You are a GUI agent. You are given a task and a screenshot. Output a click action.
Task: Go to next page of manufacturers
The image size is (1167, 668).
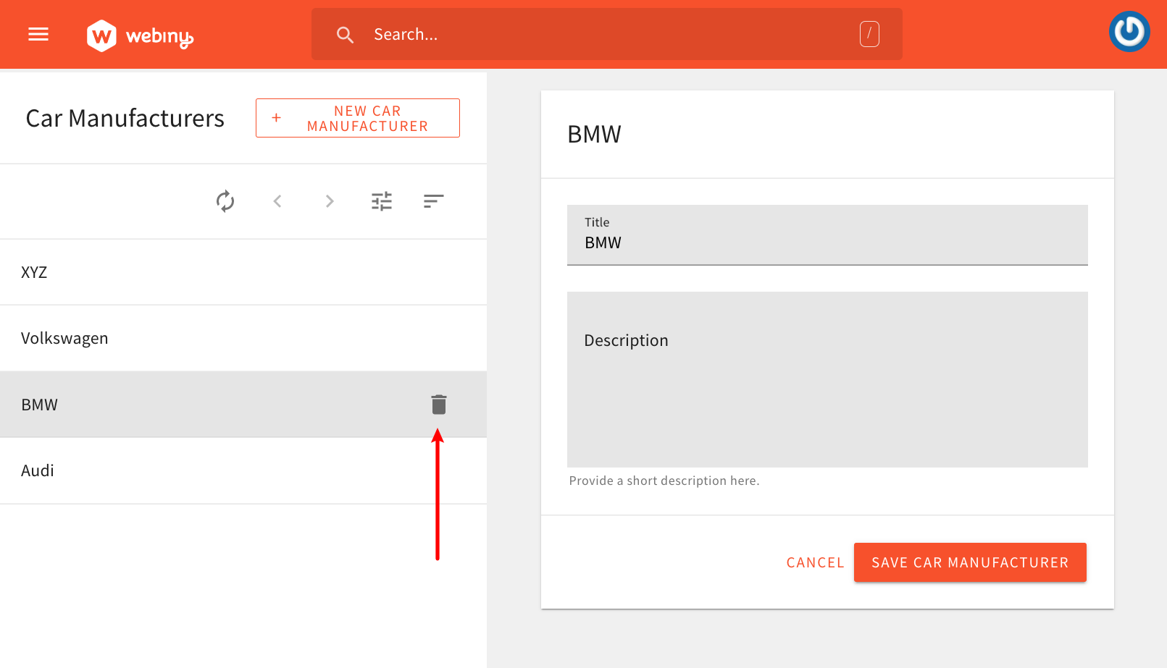pos(330,201)
